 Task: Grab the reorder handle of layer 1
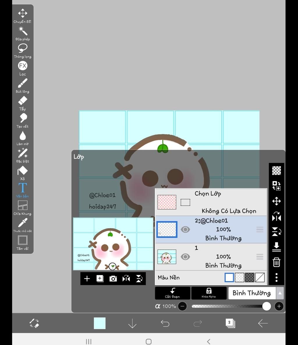pos(260,257)
